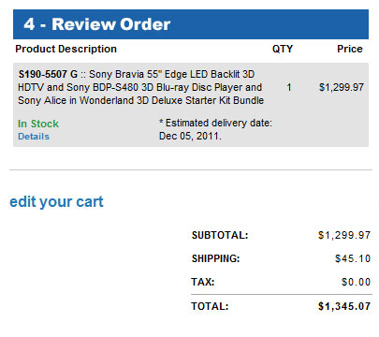Click the item price $1,299.97 in product row

(x=342, y=87)
